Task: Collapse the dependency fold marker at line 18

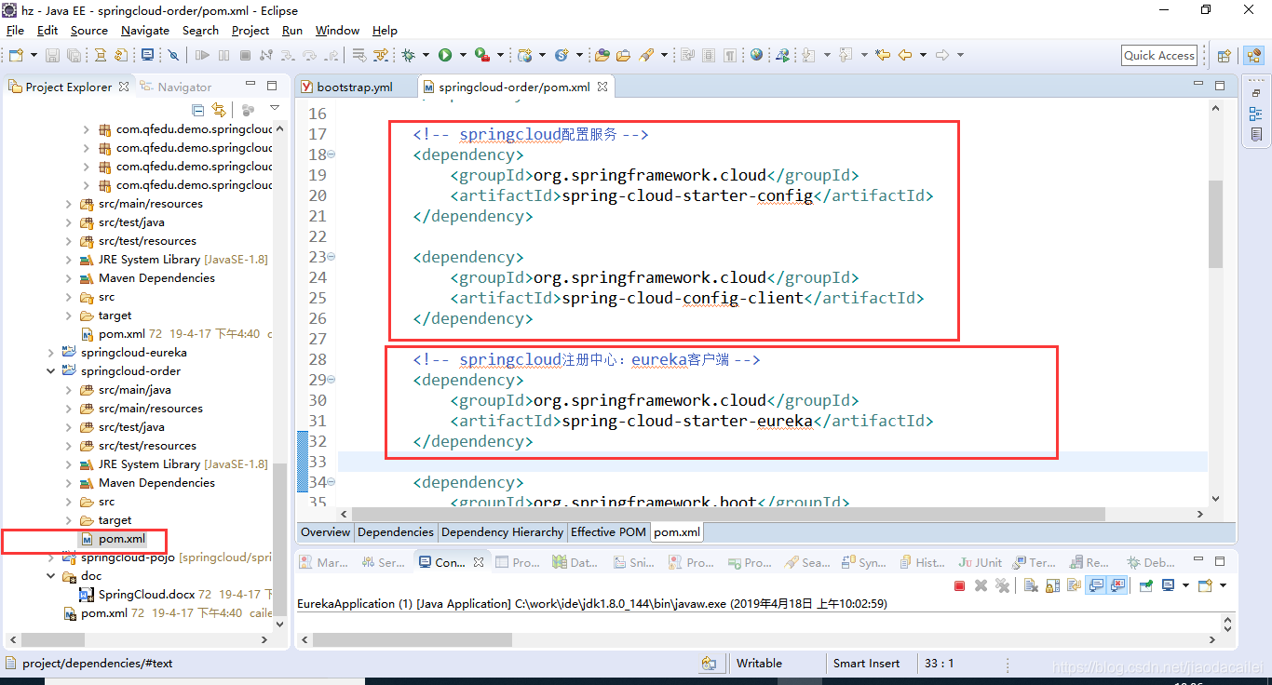Action: coord(332,154)
